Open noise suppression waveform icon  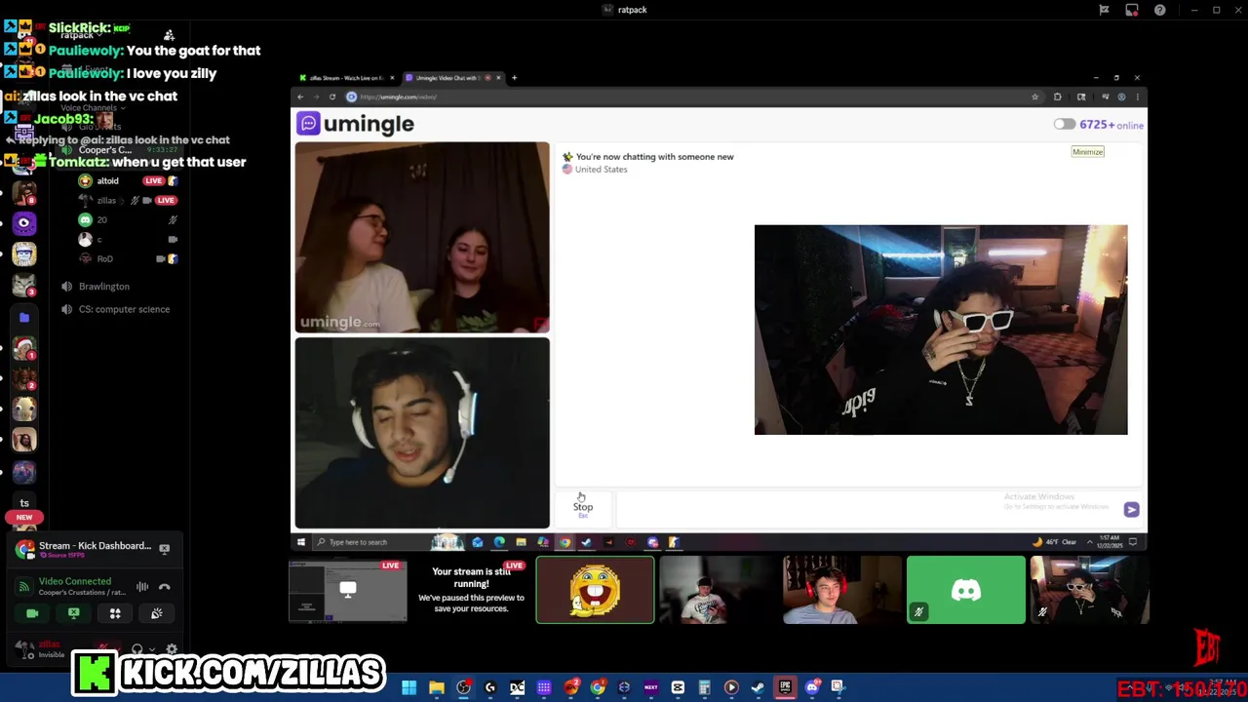pyautogui.click(x=142, y=587)
